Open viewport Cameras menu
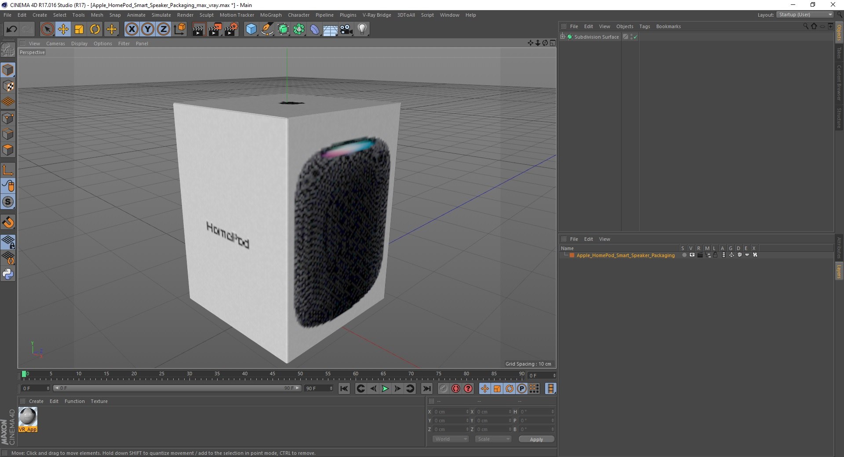This screenshot has height=457, width=844. click(55, 44)
